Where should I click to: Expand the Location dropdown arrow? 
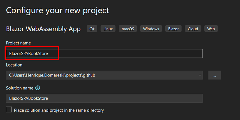pos(200,75)
